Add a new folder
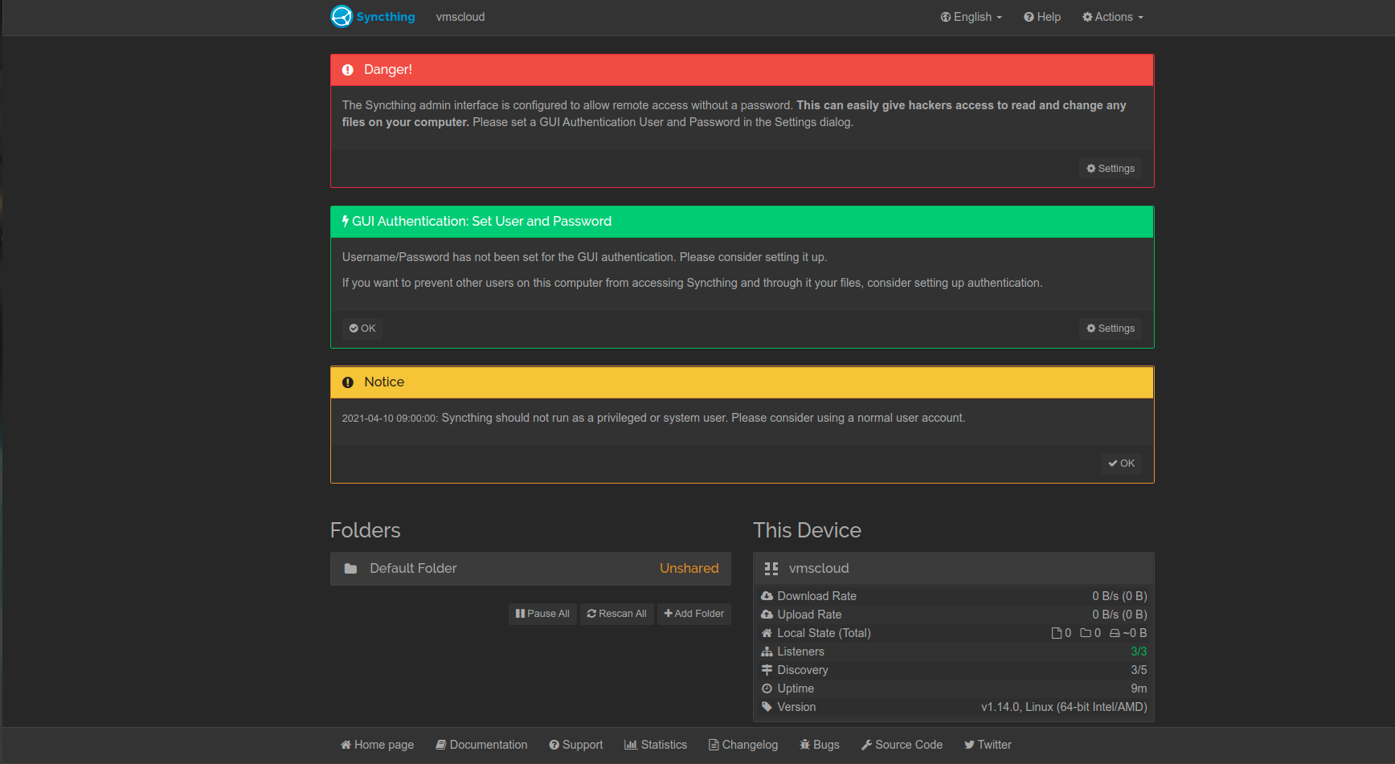 [694, 614]
